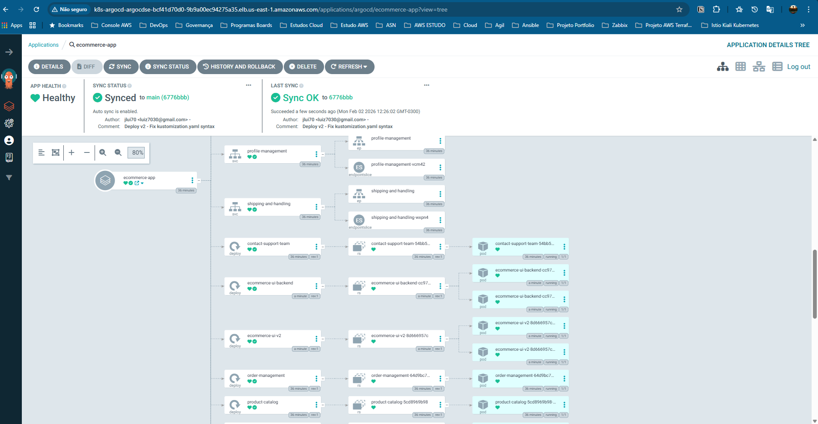The image size is (818, 424).
Task: Click the SYNC button
Action: [x=120, y=67]
